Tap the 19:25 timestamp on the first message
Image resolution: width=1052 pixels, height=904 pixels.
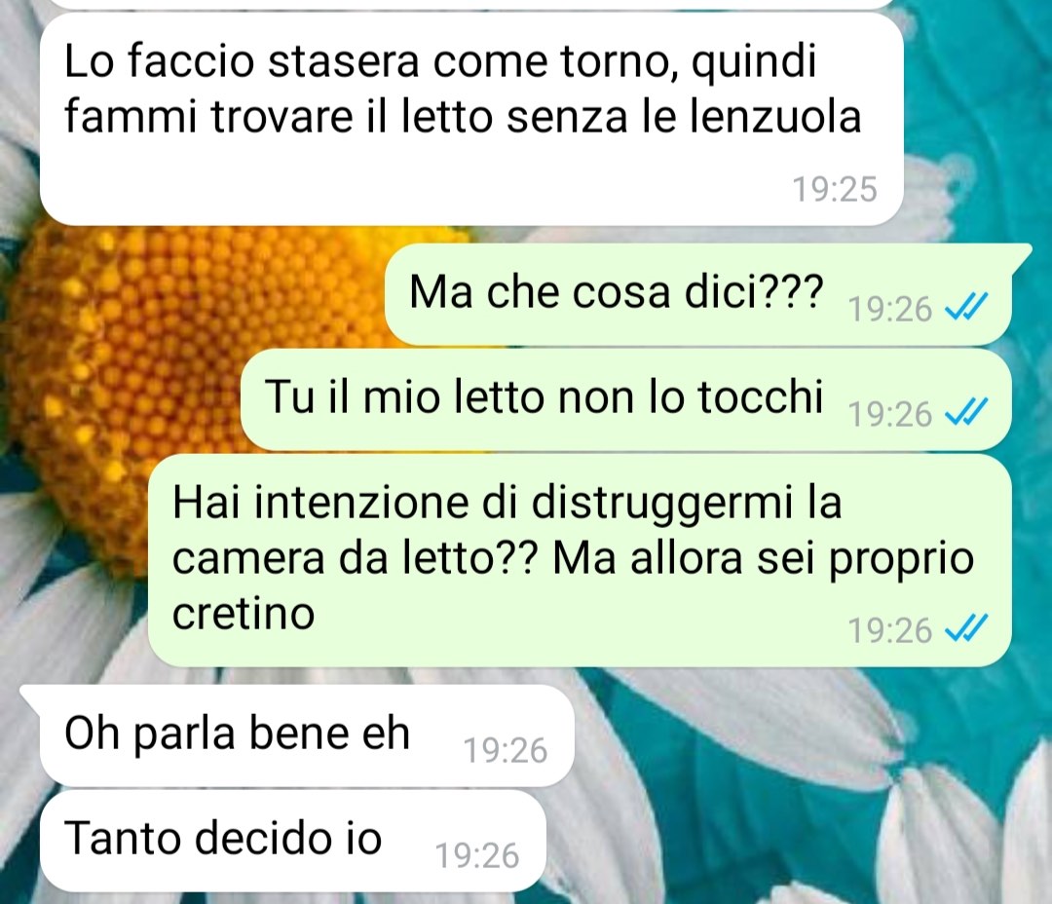click(835, 189)
